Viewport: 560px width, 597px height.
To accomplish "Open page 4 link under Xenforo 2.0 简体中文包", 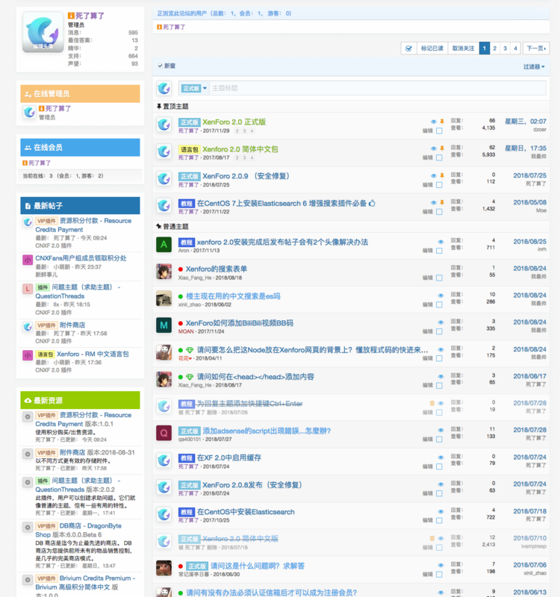I will [252, 158].
